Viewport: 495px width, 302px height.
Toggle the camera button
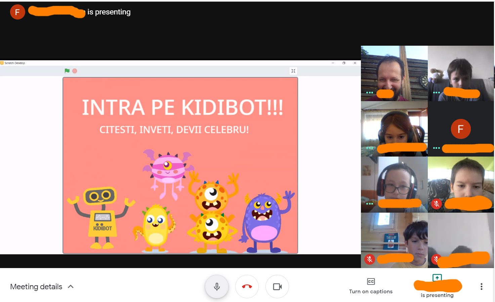[x=277, y=287]
